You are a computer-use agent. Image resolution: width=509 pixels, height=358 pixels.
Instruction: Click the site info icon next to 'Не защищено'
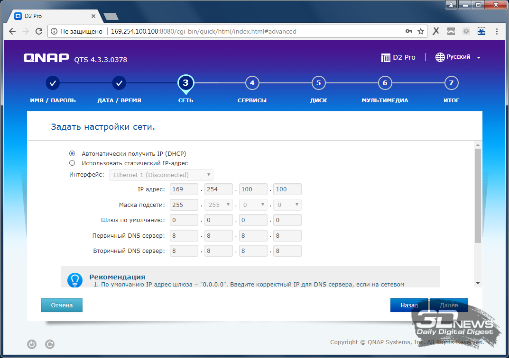pyautogui.click(x=54, y=31)
